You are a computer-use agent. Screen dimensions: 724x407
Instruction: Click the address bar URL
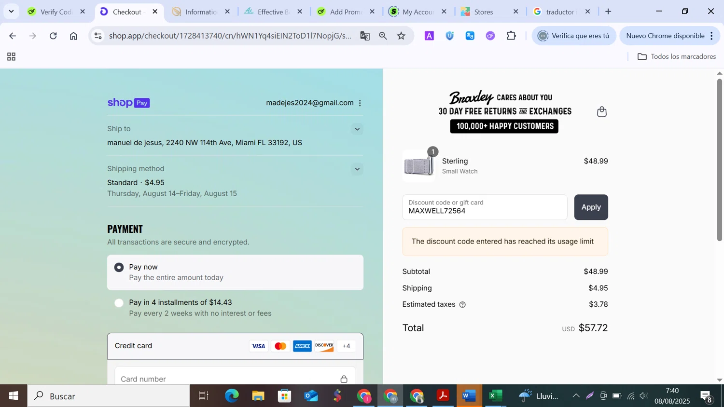(230, 36)
